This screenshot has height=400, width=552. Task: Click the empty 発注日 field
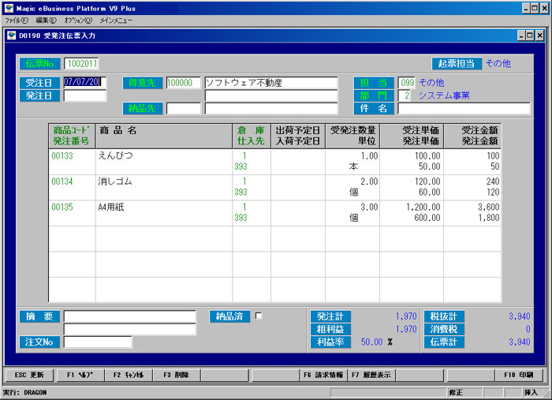85,95
